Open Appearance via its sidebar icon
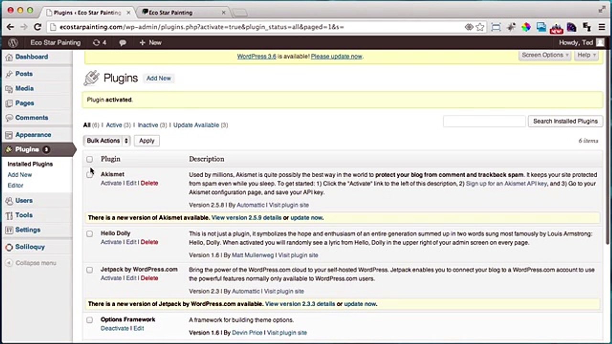Image resolution: width=612 pixels, height=344 pixels. pyautogui.click(x=9, y=135)
